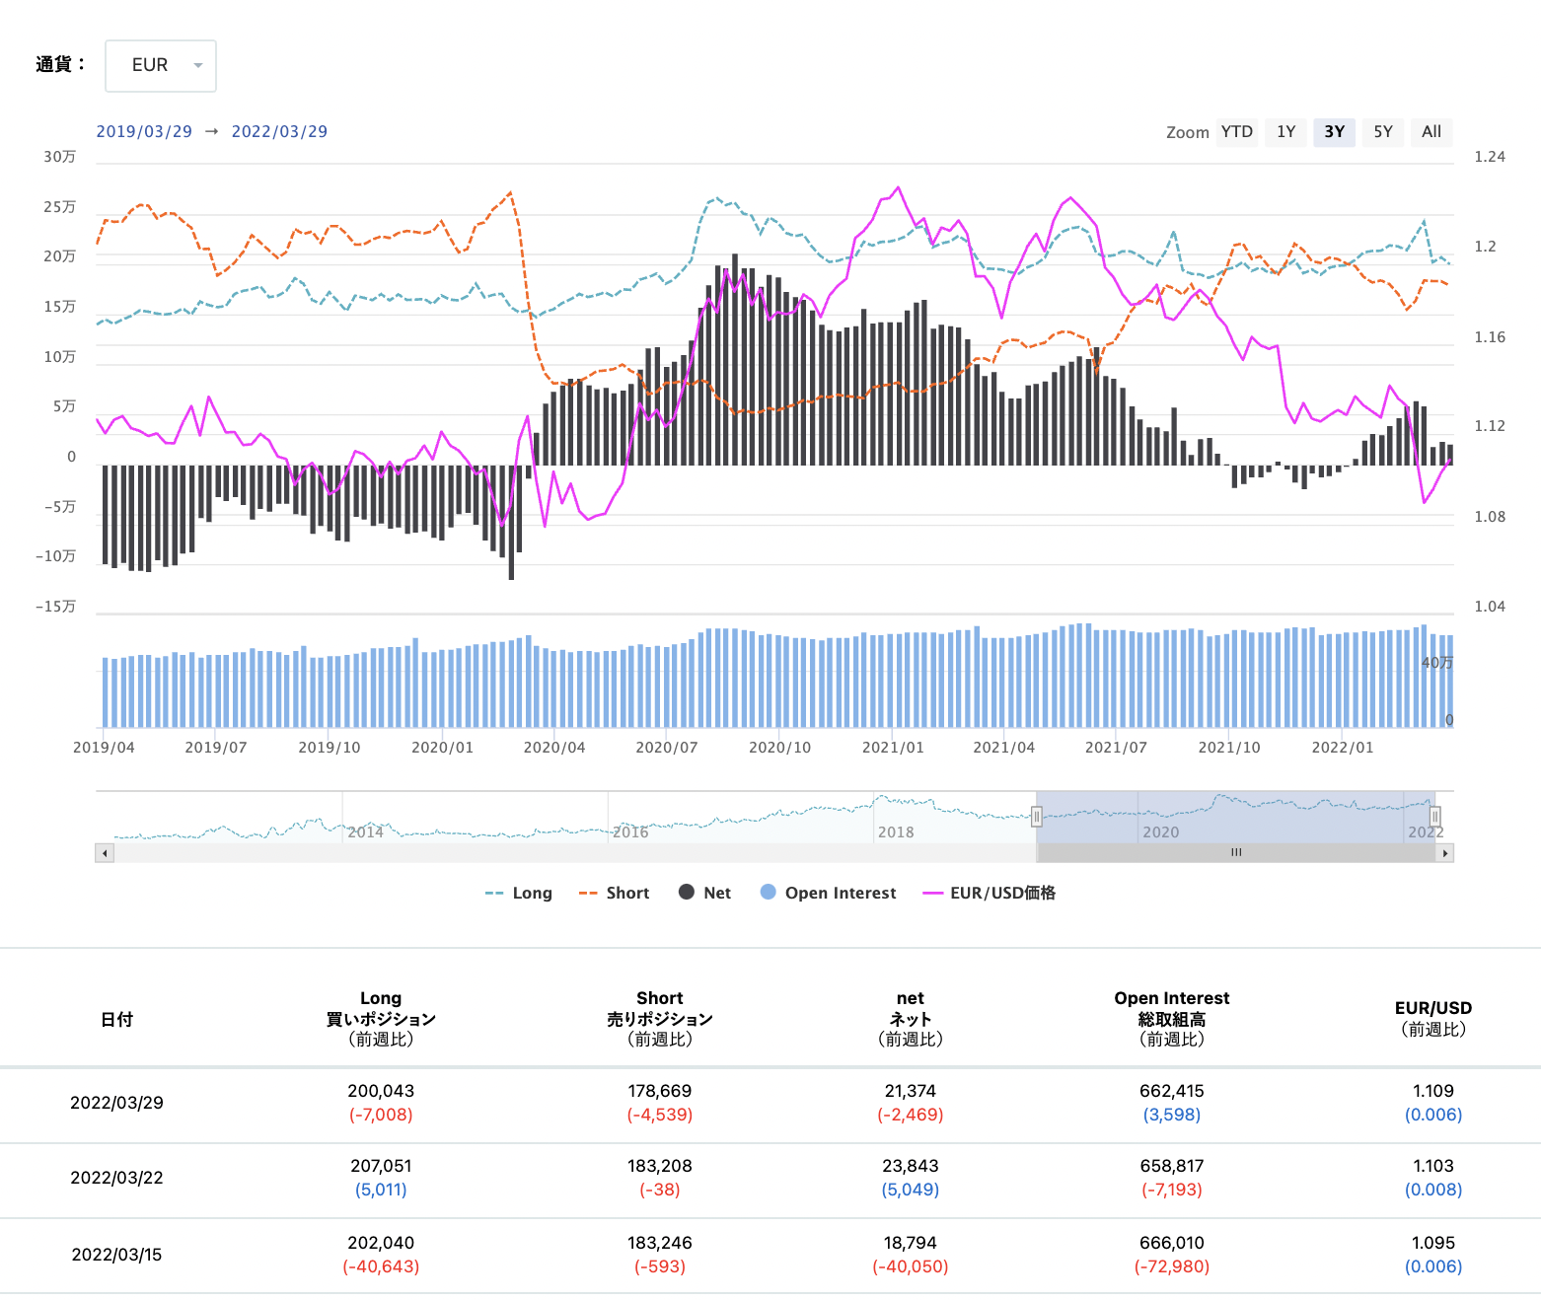Grab the navigator left range handle
1541x1300 pixels.
(1037, 817)
